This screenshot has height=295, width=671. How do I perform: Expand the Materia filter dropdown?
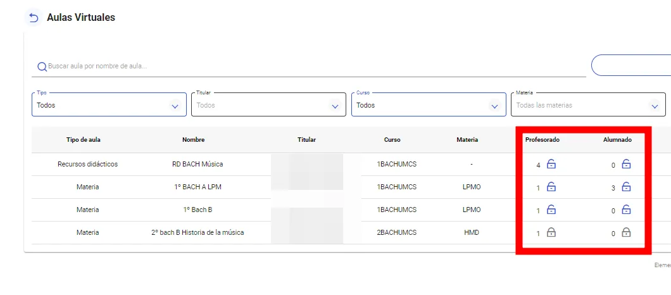point(588,106)
